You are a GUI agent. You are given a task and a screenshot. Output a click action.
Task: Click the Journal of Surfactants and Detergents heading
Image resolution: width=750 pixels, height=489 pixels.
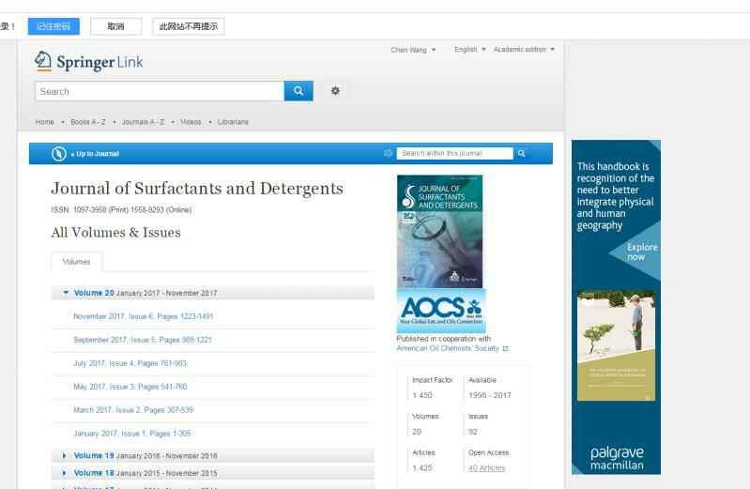click(197, 189)
